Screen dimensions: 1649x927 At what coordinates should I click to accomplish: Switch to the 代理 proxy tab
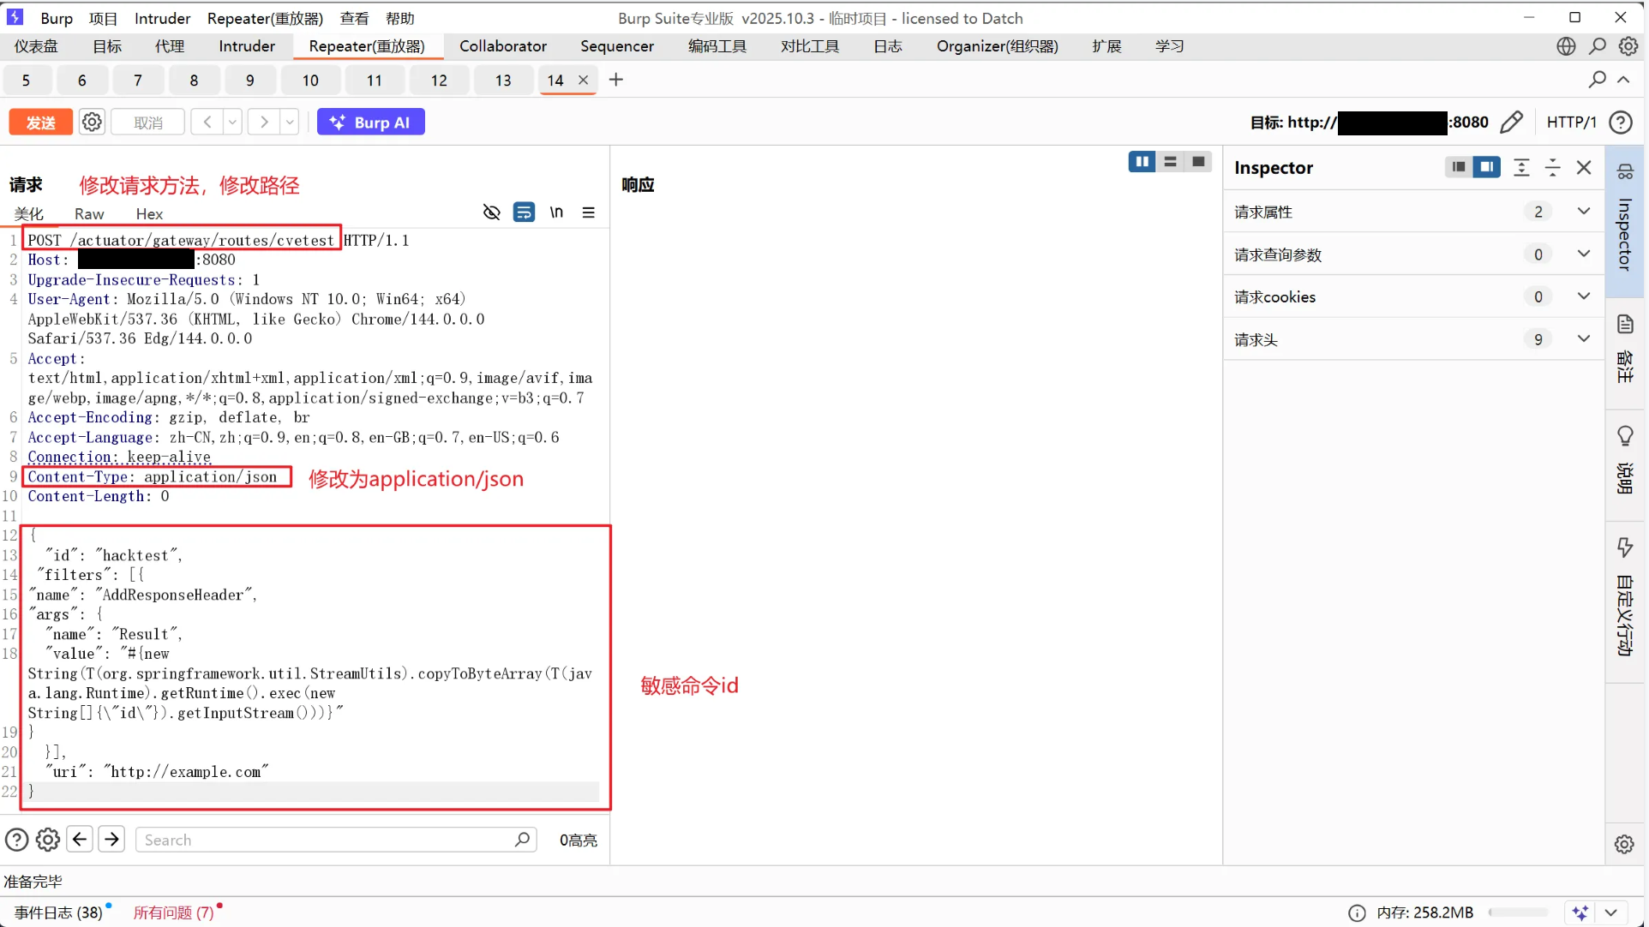coord(169,46)
